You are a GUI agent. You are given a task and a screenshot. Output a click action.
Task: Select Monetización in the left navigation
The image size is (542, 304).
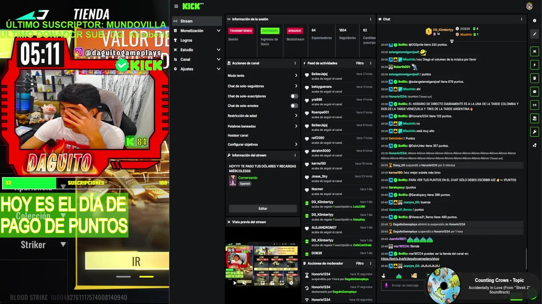tap(197, 31)
